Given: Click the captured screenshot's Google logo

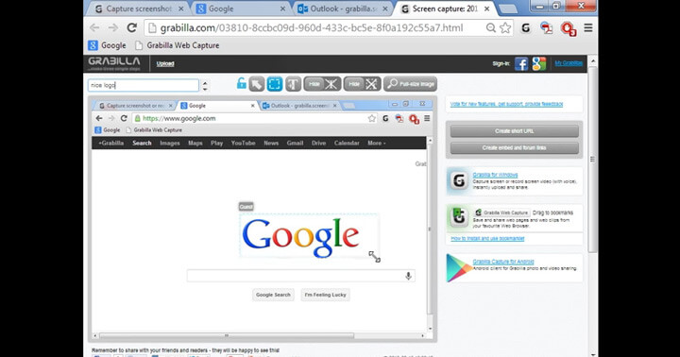Looking at the screenshot, I should [x=300, y=237].
